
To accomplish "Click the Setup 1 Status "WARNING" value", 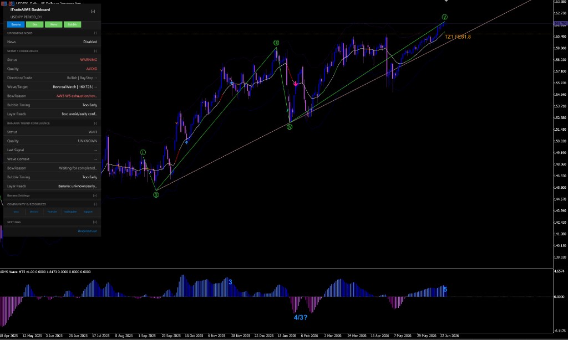I will tap(88, 60).
